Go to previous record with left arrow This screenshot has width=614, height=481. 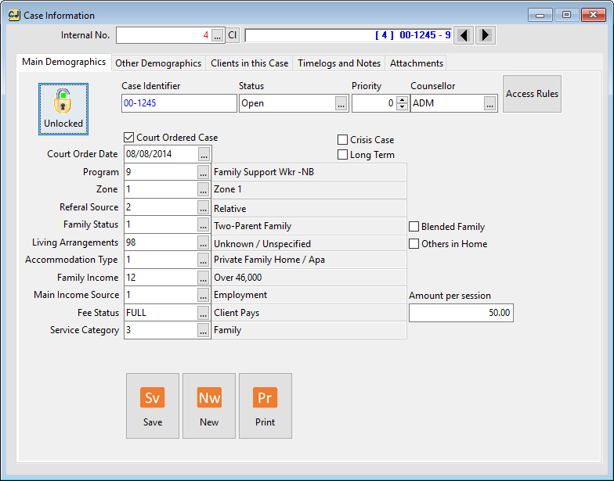[464, 35]
